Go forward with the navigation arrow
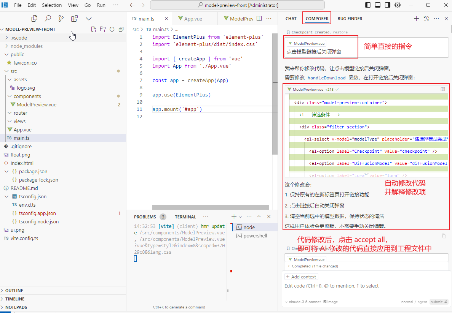 [142, 5]
